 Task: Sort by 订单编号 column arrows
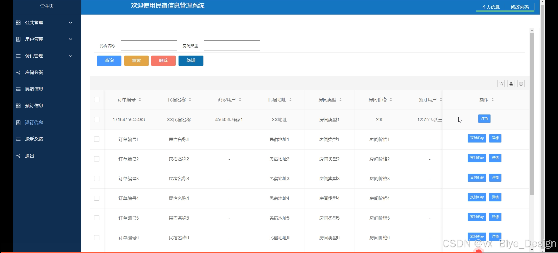[140, 100]
